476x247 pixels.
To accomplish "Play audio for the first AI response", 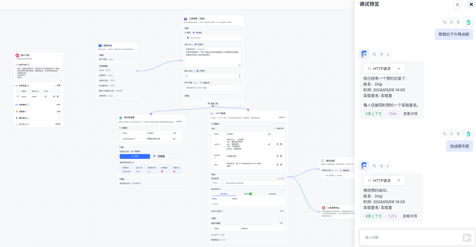I will [x=381, y=54].
